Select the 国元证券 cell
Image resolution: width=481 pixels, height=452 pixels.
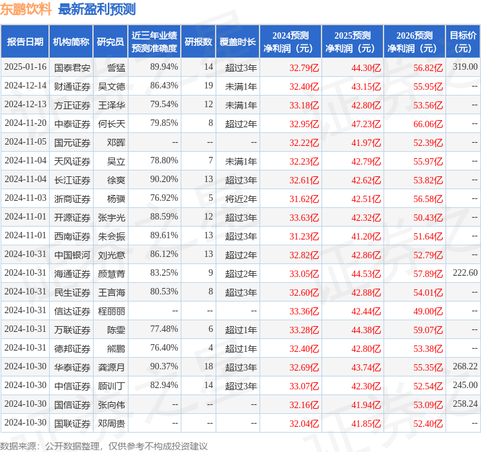click(x=72, y=143)
